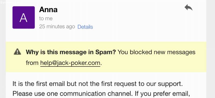The height and width of the screenshot is (98, 215).
Task: Open the help@jack-poker.com address link
Action: point(70,63)
